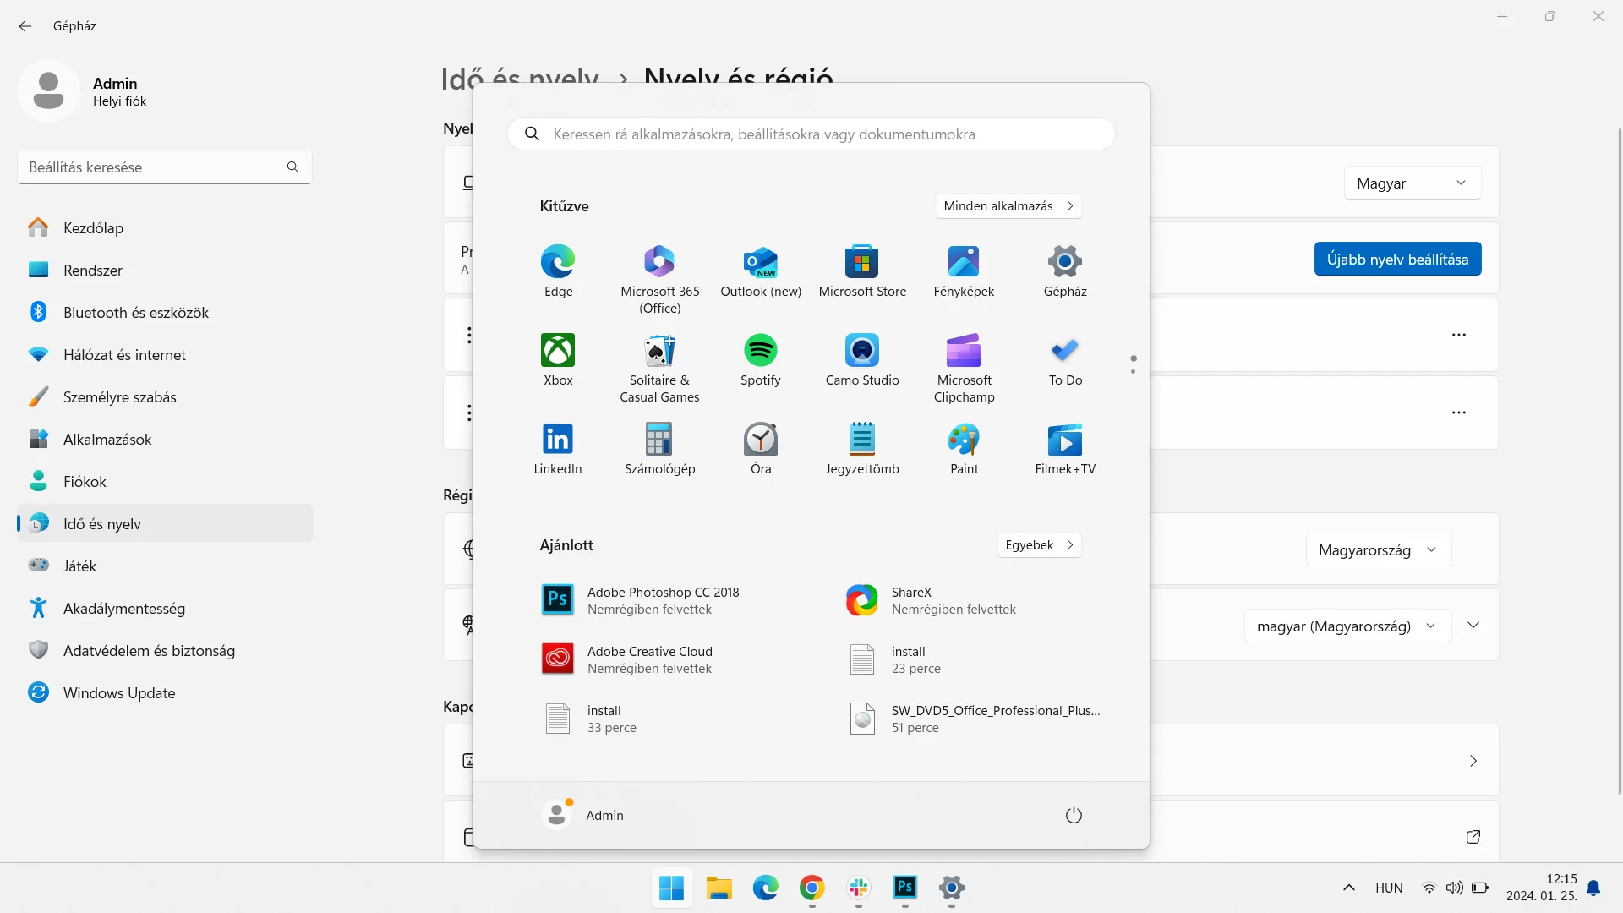
Task: Launch the Számológép calculator app
Action: [x=658, y=440]
